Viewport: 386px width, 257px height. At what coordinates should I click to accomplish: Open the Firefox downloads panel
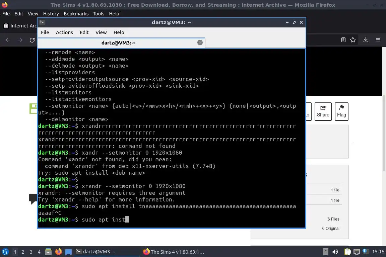pyautogui.click(x=366, y=40)
